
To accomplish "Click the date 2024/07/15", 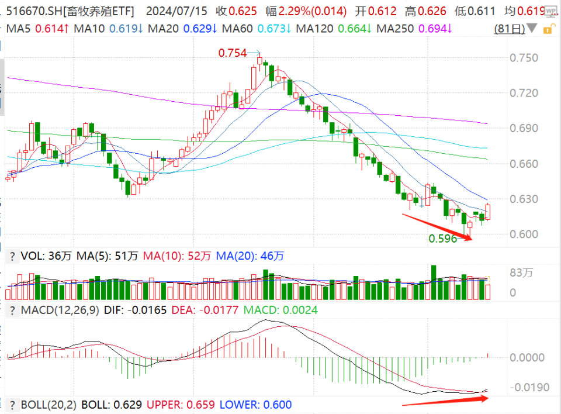I will coord(176,12).
